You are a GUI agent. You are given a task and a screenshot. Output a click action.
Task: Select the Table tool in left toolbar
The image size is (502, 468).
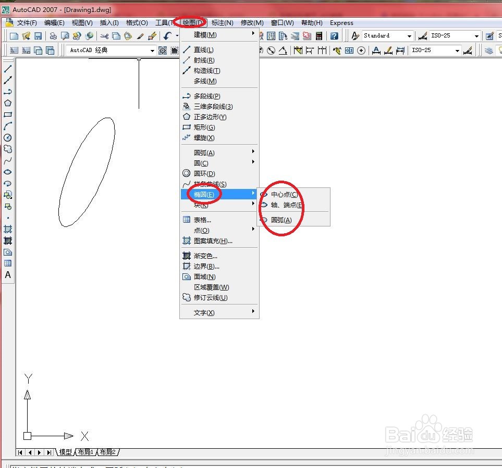coord(8,263)
